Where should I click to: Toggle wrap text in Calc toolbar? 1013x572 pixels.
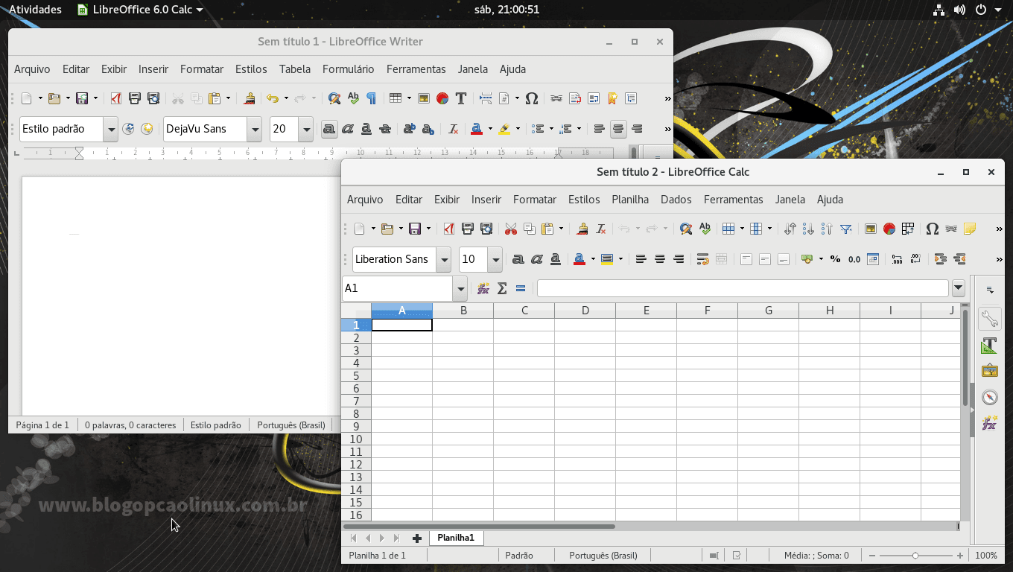[x=702, y=259]
